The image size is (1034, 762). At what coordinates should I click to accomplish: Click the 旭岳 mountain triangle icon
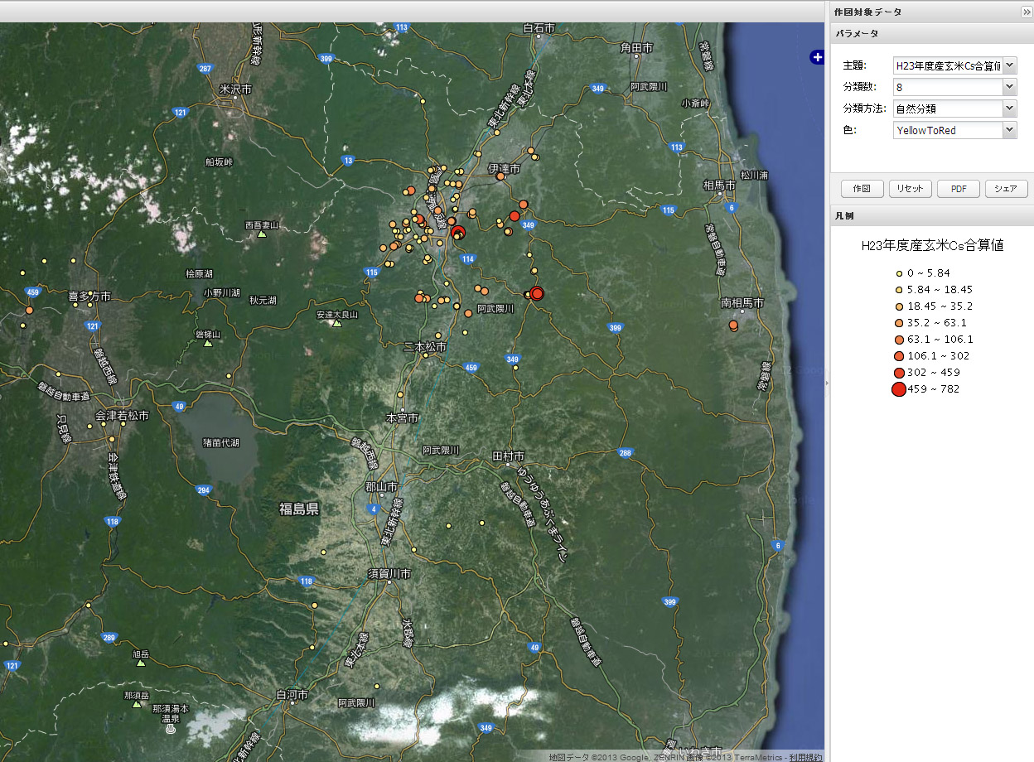pyautogui.click(x=141, y=663)
